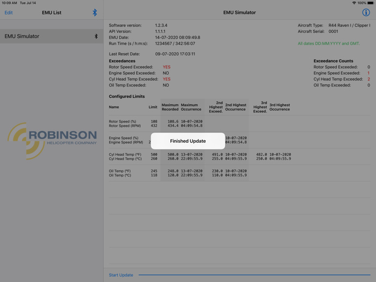The height and width of the screenshot is (282, 376).
Task: Open the info icon in the EMU Simulator header
Action: (x=366, y=12)
